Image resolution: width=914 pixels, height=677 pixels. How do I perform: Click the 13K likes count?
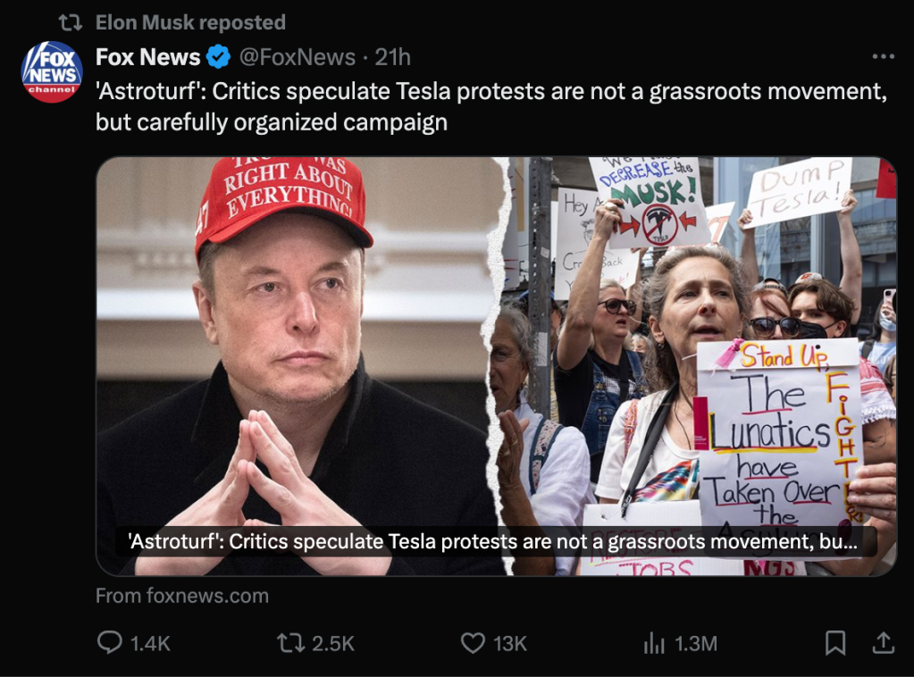click(x=510, y=643)
